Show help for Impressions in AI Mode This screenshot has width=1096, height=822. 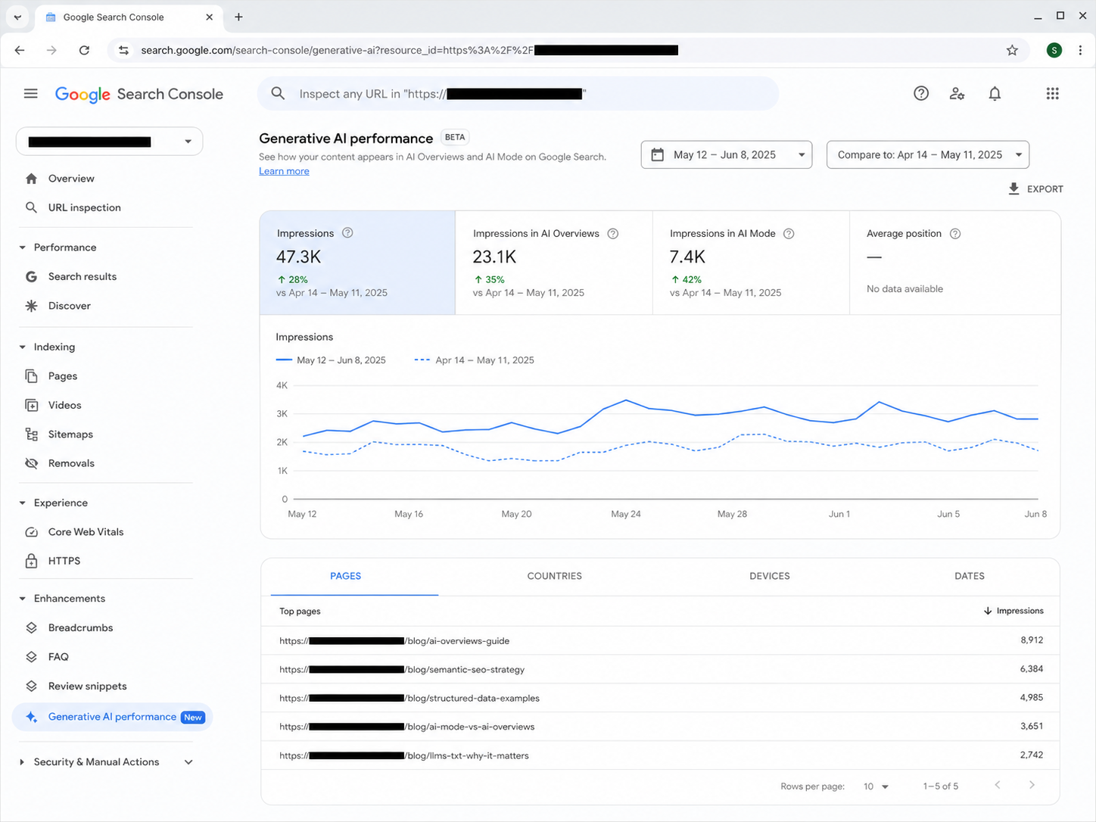pos(789,234)
